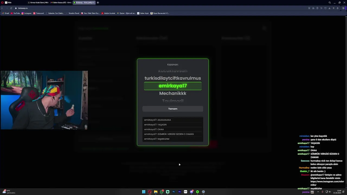Click Opera icon in taskbar

pyautogui.click(x=150, y=192)
